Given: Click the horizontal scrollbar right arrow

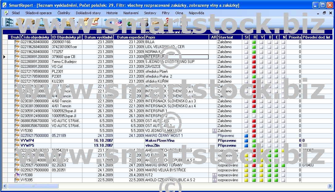Looking at the screenshot, I should [330, 186].
